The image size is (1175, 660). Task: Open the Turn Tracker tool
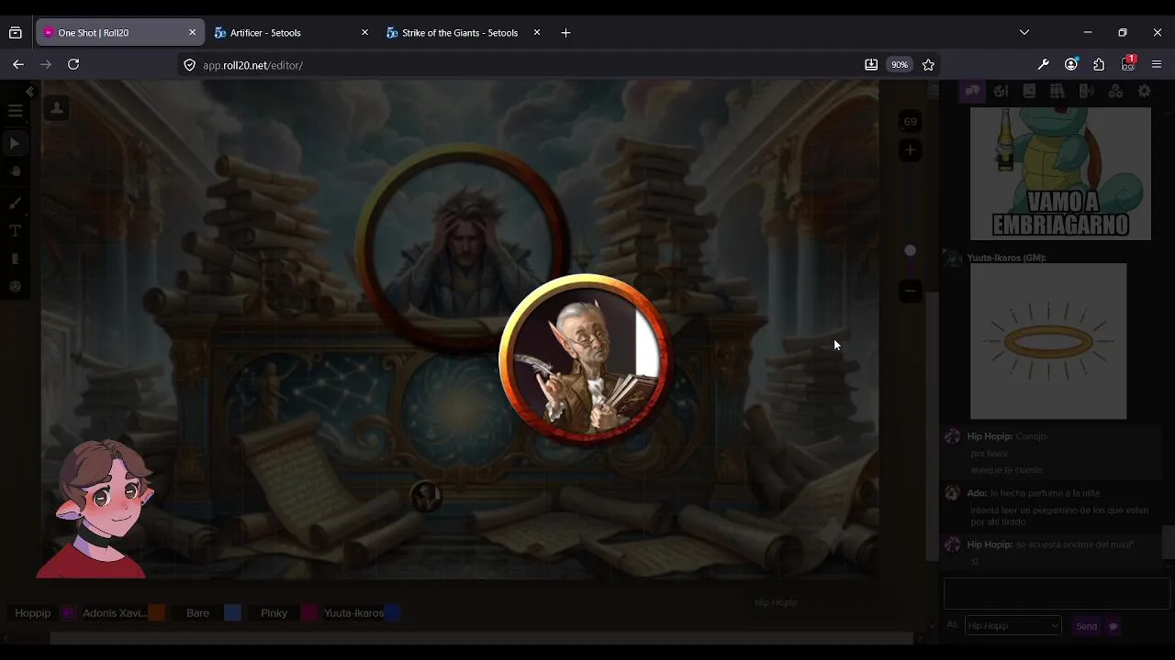click(15, 259)
